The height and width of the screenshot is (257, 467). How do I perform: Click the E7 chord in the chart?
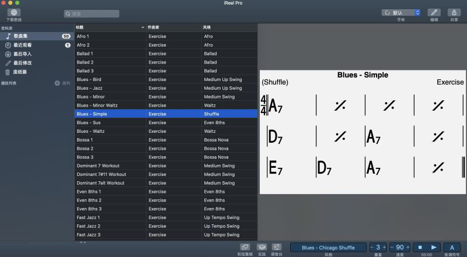(x=276, y=167)
